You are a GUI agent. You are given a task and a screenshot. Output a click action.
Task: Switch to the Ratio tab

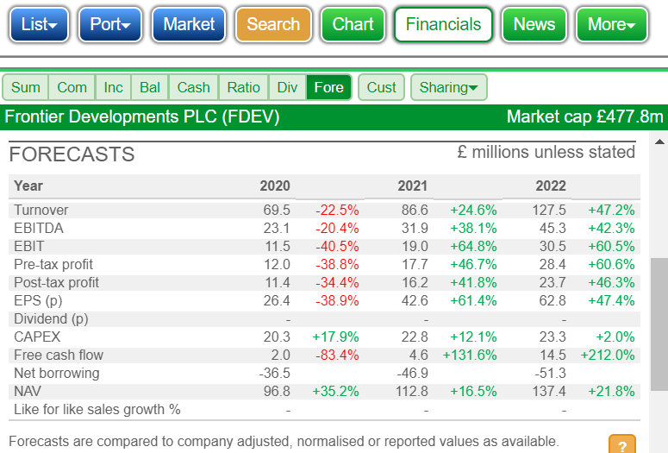243,87
